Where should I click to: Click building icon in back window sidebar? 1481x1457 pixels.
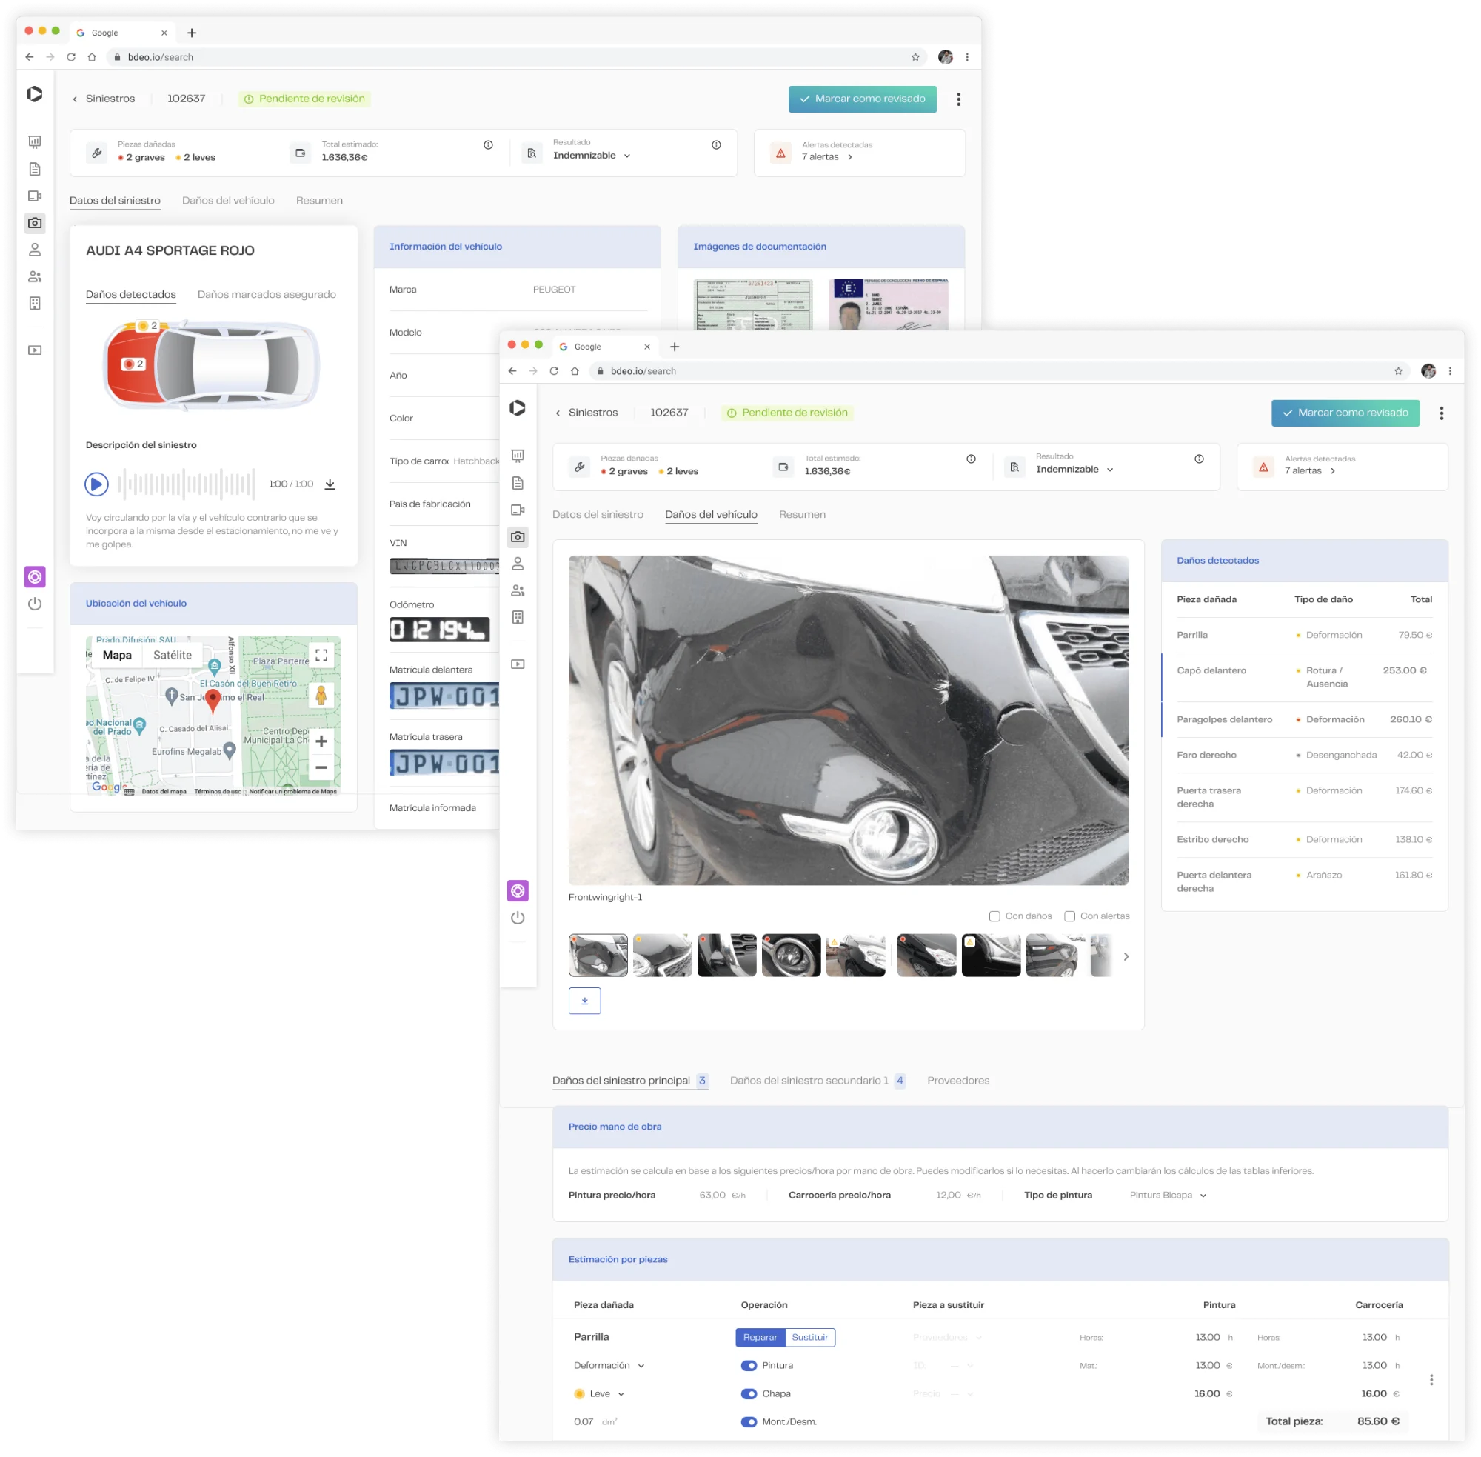pyautogui.click(x=36, y=304)
